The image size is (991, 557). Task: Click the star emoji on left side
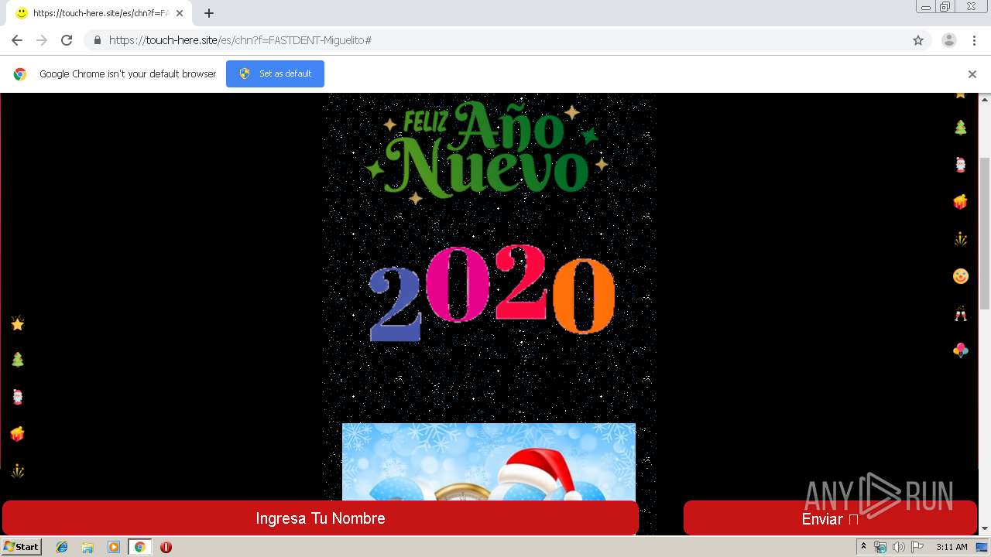[x=18, y=323]
